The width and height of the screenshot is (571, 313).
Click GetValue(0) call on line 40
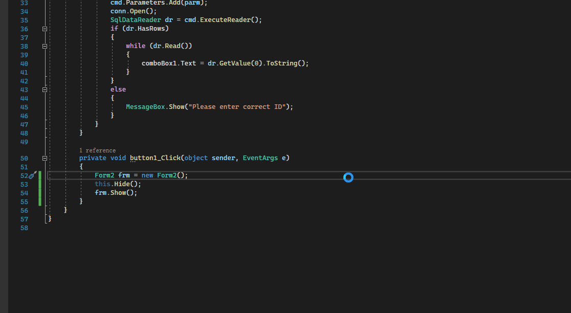click(240, 63)
